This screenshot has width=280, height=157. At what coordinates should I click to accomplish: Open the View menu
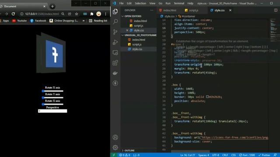click(152, 3)
